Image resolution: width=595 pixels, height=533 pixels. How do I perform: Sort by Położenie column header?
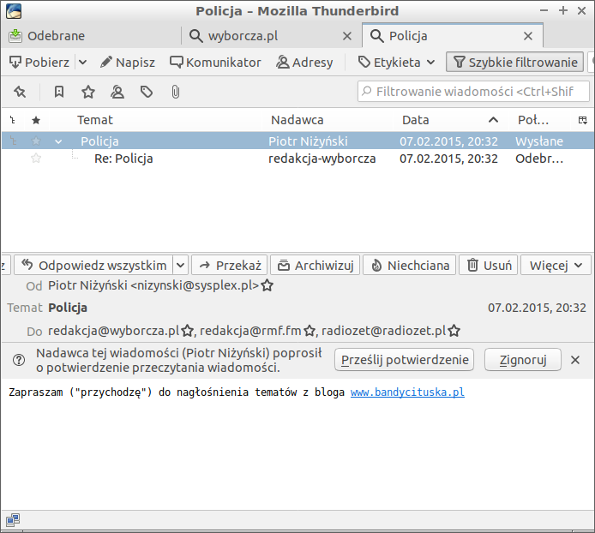[x=533, y=120]
